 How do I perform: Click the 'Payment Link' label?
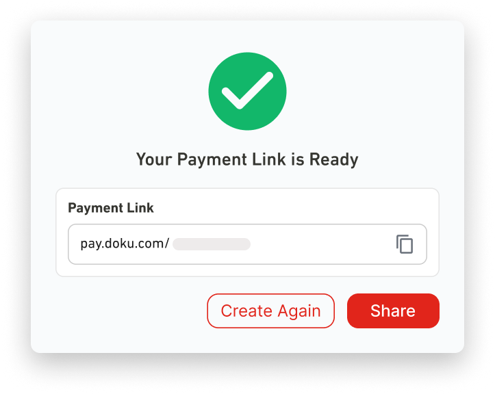[111, 208]
